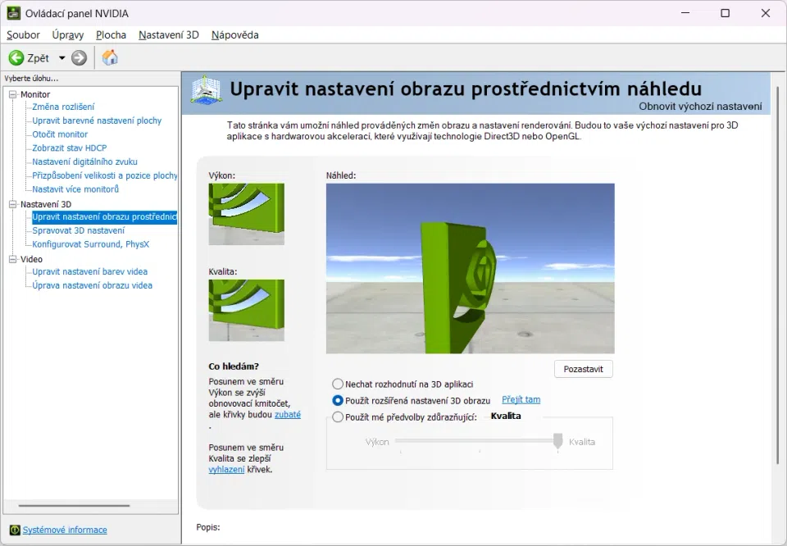This screenshot has height=546, width=787.
Task: Select Nastavit více monitorů
Action: [x=75, y=189]
